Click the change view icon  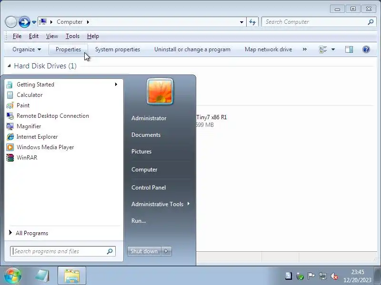tap(323, 49)
